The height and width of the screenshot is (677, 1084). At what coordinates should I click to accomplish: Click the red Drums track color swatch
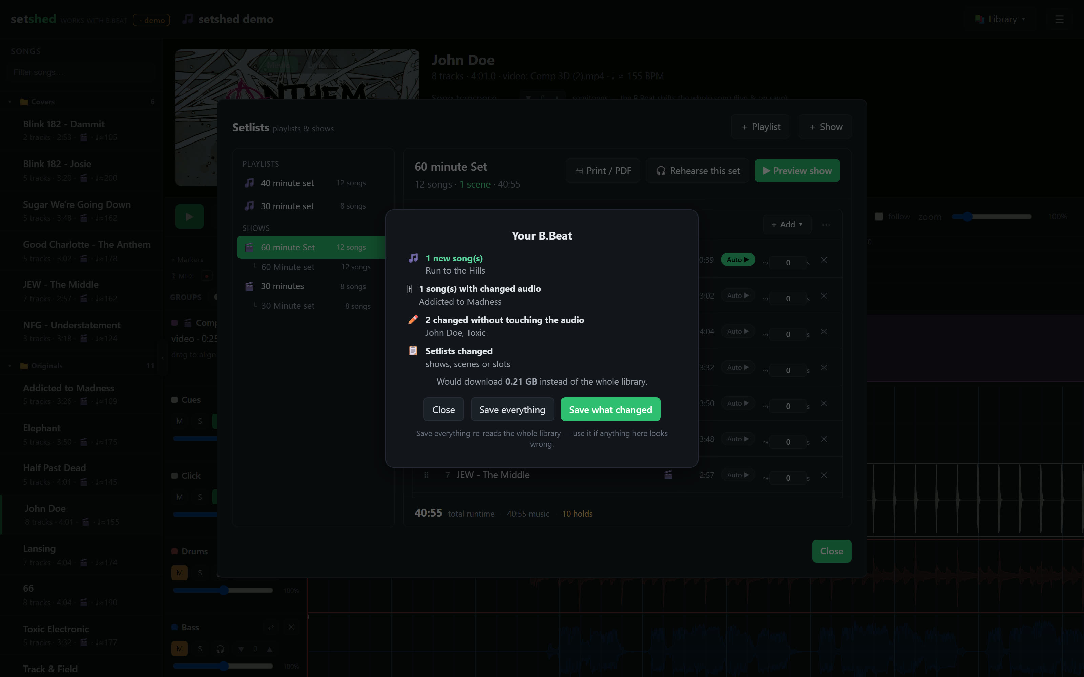(x=174, y=552)
